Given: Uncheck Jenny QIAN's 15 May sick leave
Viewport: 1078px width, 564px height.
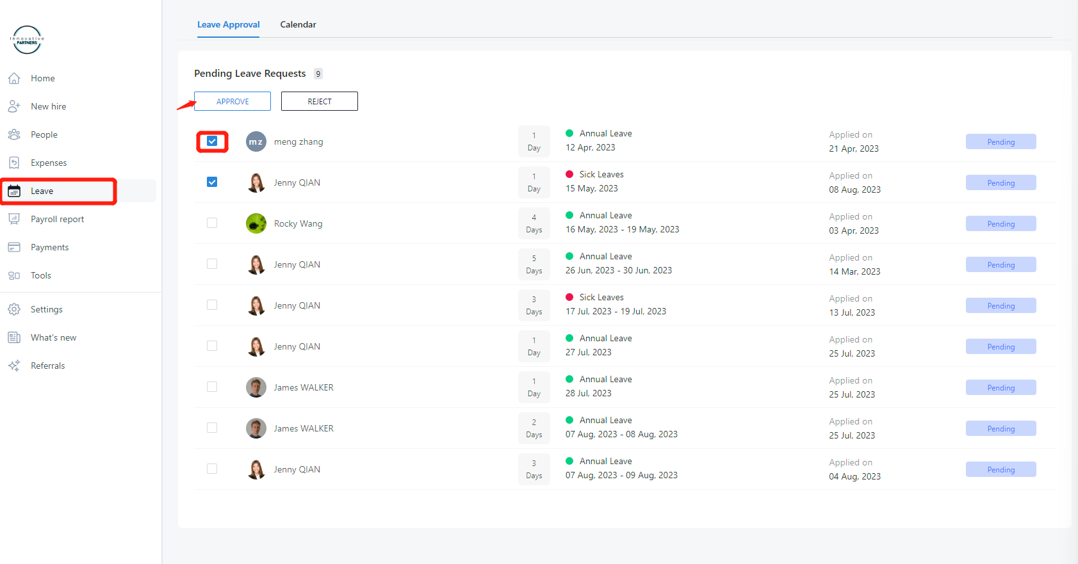Looking at the screenshot, I should (x=212, y=182).
